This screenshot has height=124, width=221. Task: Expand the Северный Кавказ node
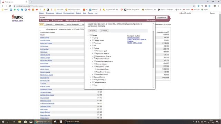point(90,82)
